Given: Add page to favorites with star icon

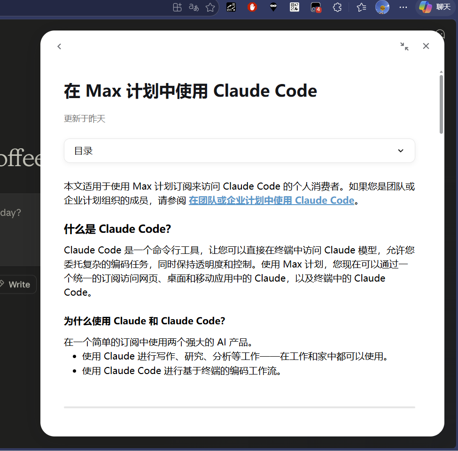Looking at the screenshot, I should (x=210, y=8).
